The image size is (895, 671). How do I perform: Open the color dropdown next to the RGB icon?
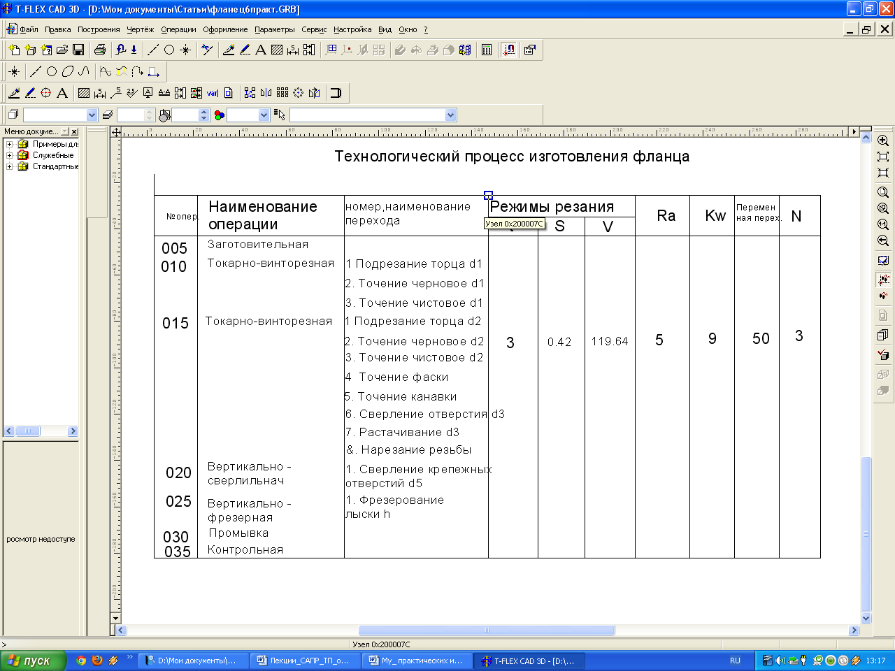point(264,115)
